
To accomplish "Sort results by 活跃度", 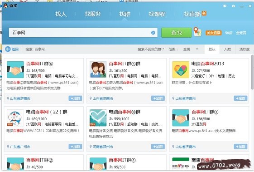I will pyautogui.click(x=244, y=49).
